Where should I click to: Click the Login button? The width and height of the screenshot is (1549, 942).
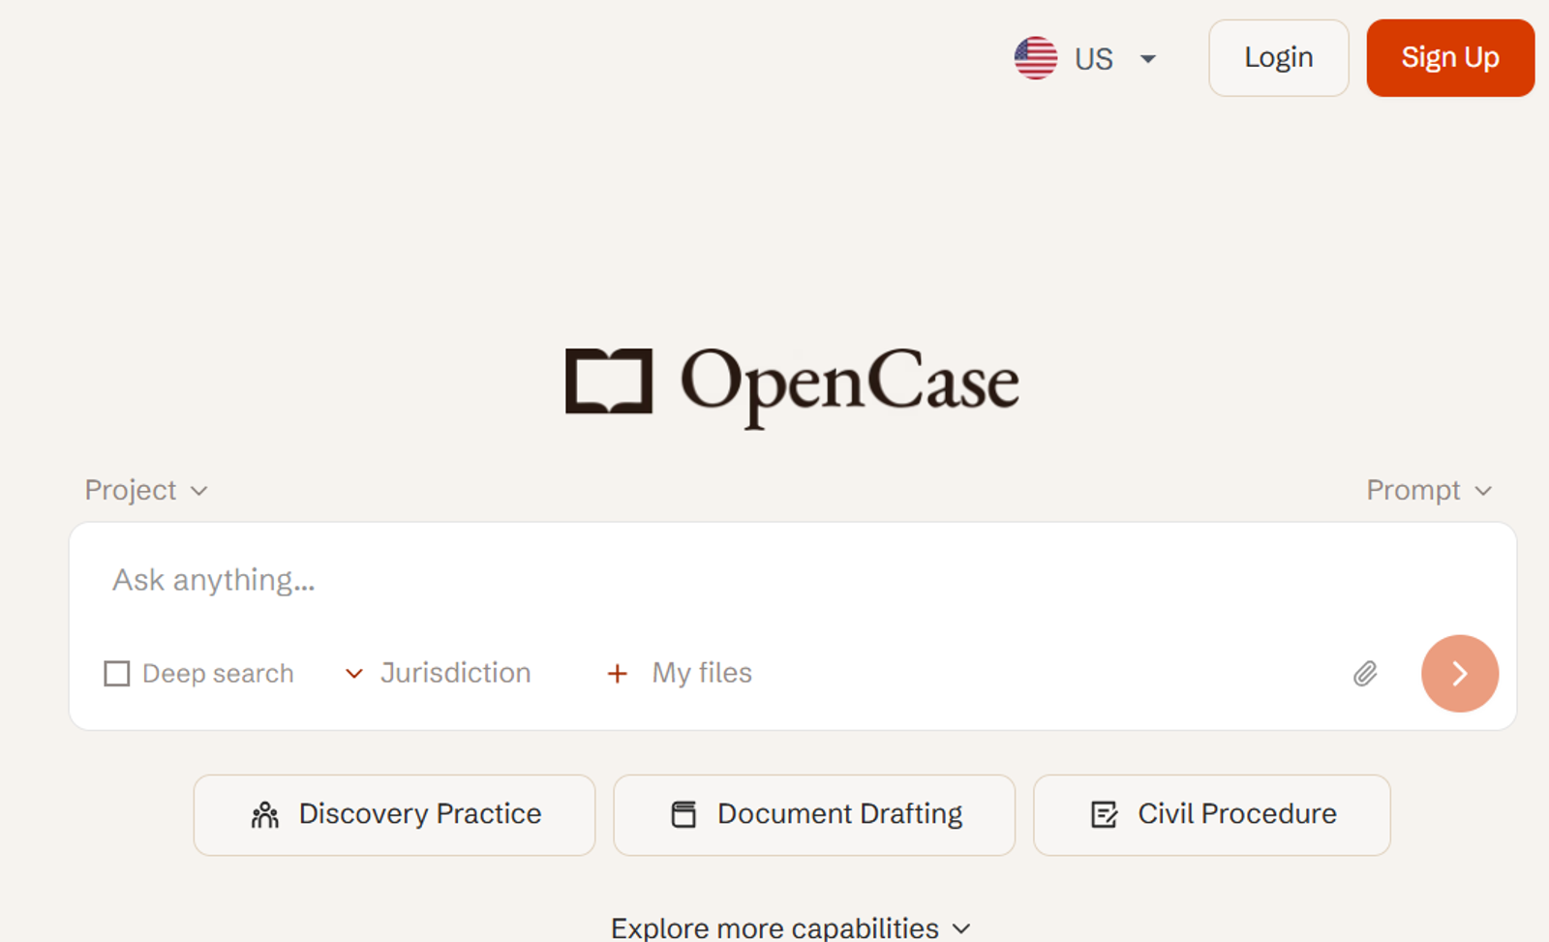pyautogui.click(x=1278, y=58)
